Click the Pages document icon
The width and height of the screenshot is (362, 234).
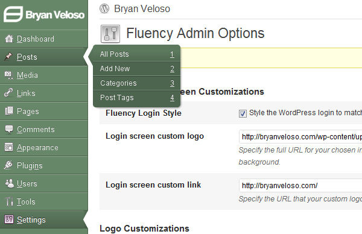(x=9, y=111)
